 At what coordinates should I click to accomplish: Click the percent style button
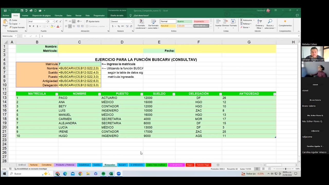119,26
